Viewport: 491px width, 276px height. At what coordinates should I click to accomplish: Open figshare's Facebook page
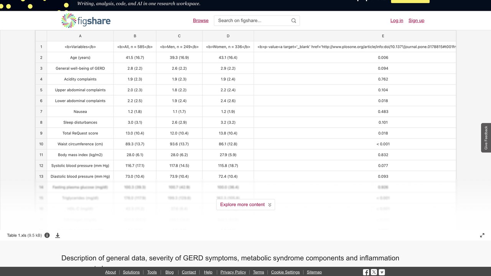point(366,272)
